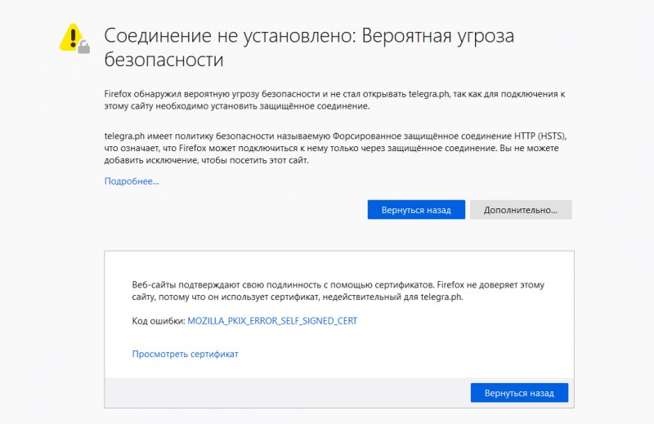Click "Вернуться назад" in the advanced panel
The width and height of the screenshot is (654, 424).
tap(519, 393)
